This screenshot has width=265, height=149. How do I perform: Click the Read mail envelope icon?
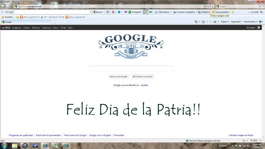point(210,22)
